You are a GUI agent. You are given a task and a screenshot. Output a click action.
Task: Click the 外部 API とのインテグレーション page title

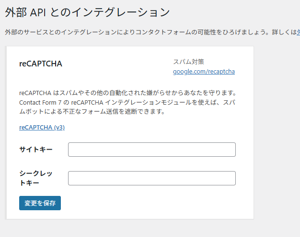[x=87, y=11]
